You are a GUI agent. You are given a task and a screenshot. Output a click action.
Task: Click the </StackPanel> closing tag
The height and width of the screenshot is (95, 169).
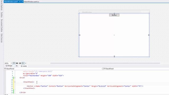pos(29,88)
